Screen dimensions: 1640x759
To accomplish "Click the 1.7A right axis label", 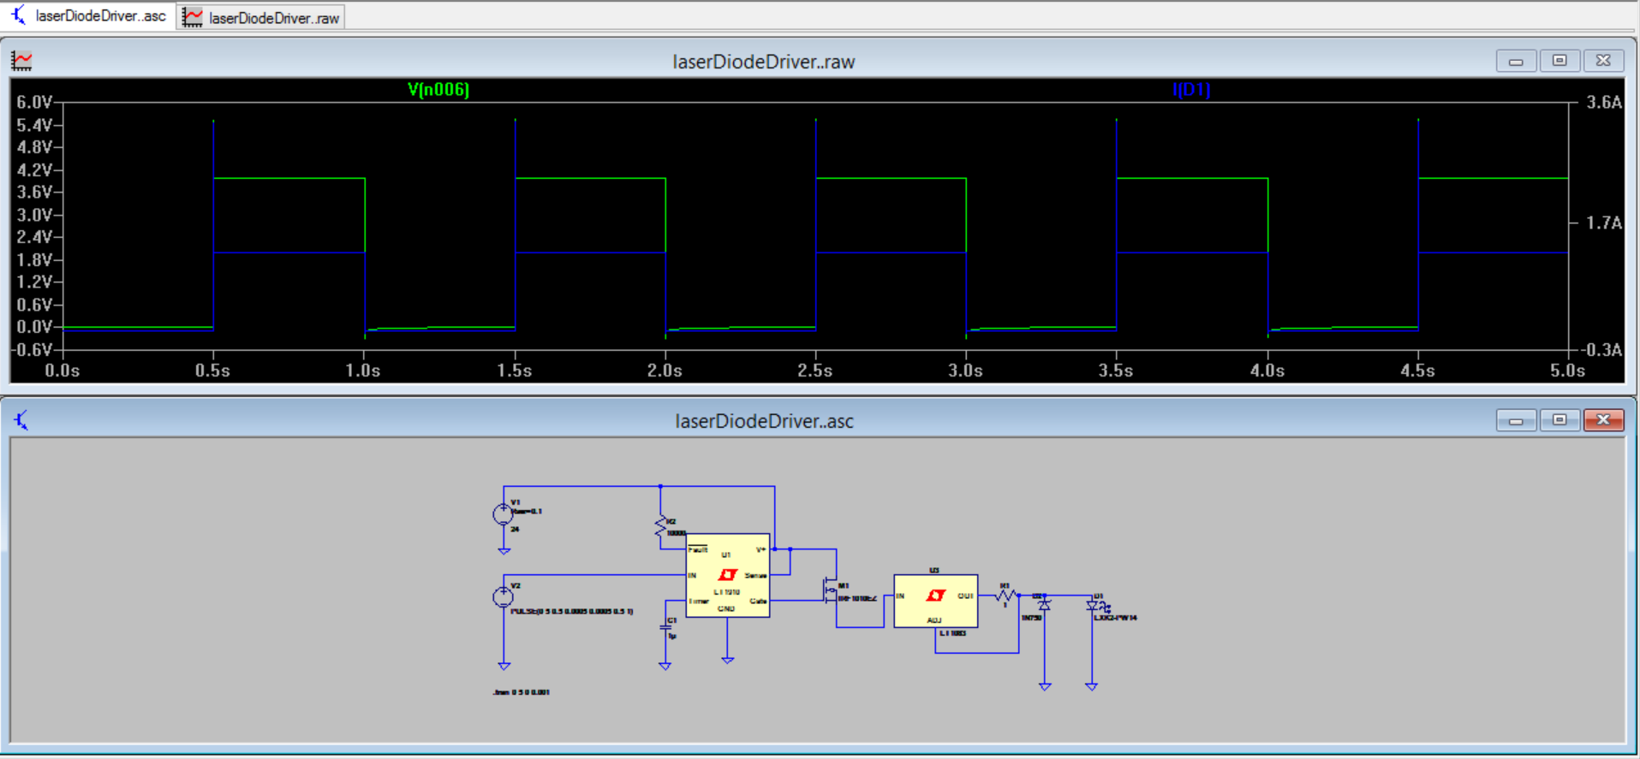I will [x=1604, y=223].
